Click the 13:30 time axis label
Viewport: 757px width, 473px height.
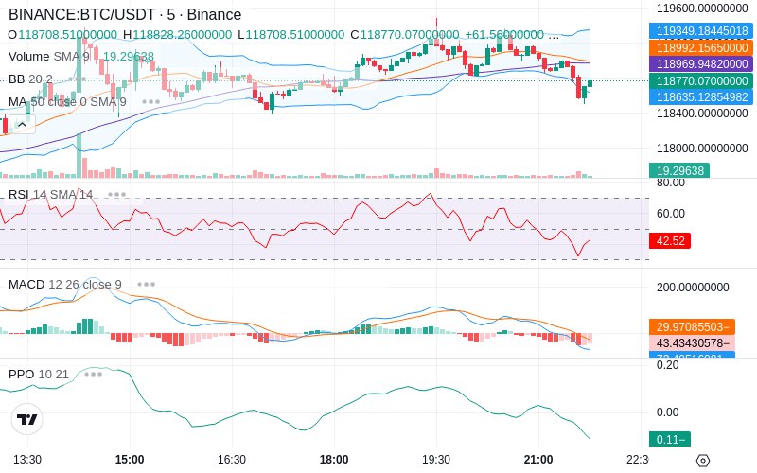pos(27,460)
